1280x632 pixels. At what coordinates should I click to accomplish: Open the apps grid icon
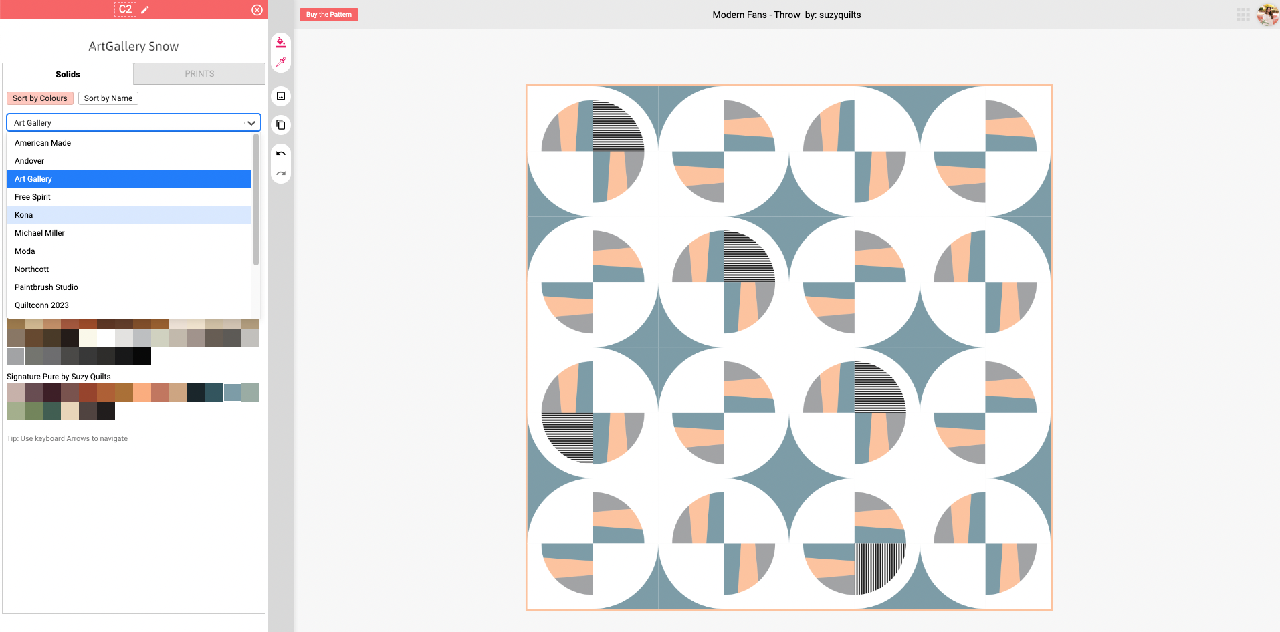pos(1243,15)
